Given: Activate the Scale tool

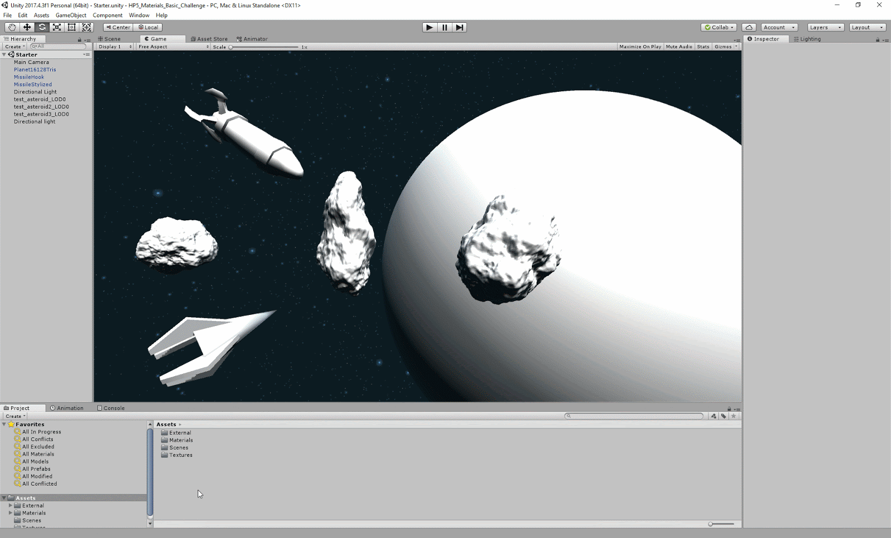Looking at the screenshot, I should 57,27.
